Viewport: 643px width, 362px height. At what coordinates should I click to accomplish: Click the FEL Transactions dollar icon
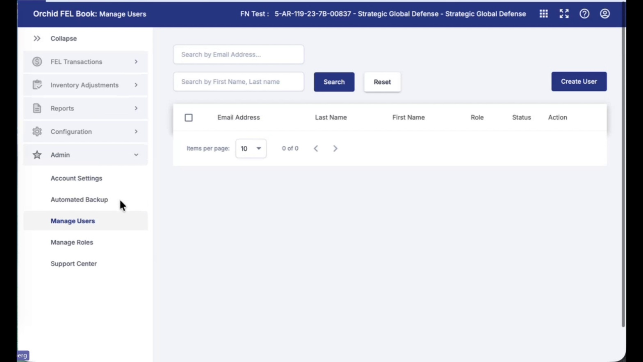click(37, 62)
